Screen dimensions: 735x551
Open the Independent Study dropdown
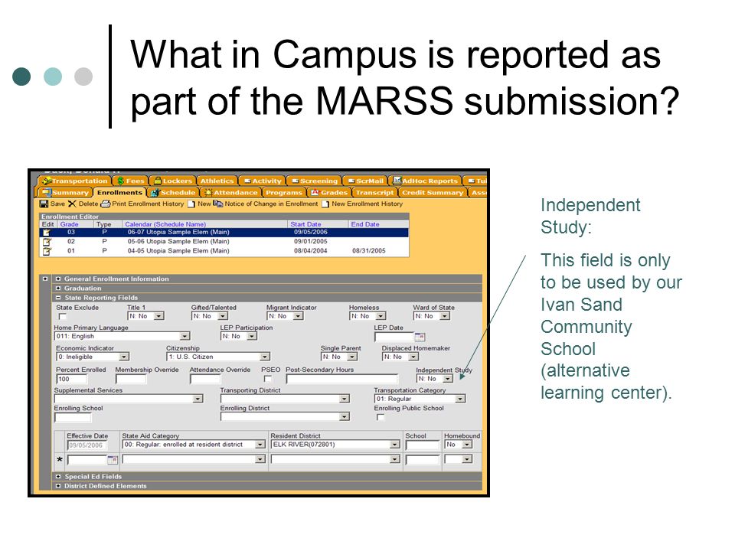pyautogui.click(x=448, y=379)
